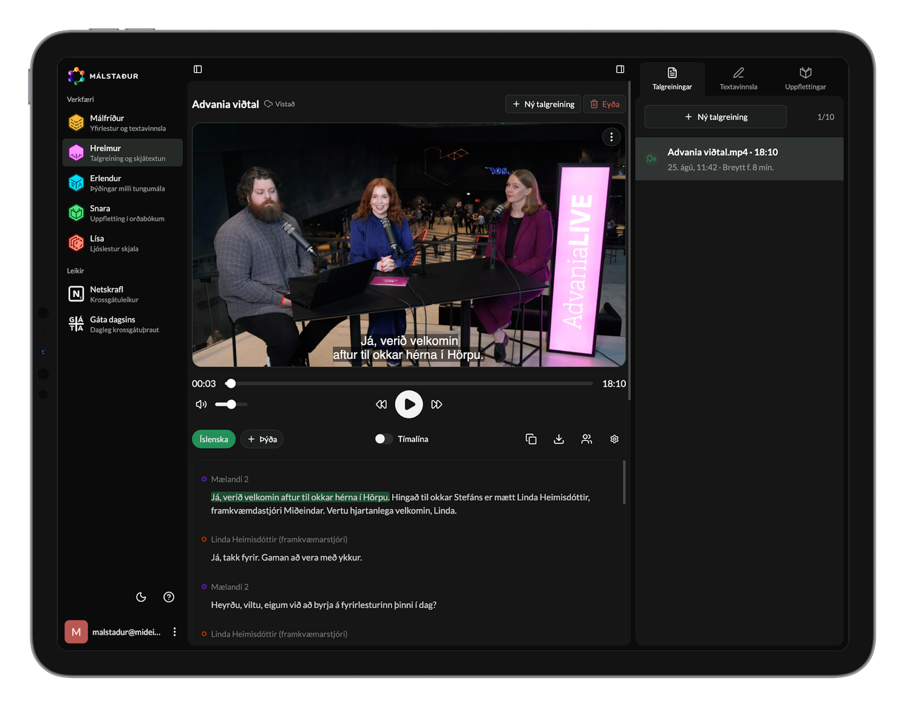Click the Þýða translate button
Viewport: 906px width, 708px height.
[x=262, y=439]
